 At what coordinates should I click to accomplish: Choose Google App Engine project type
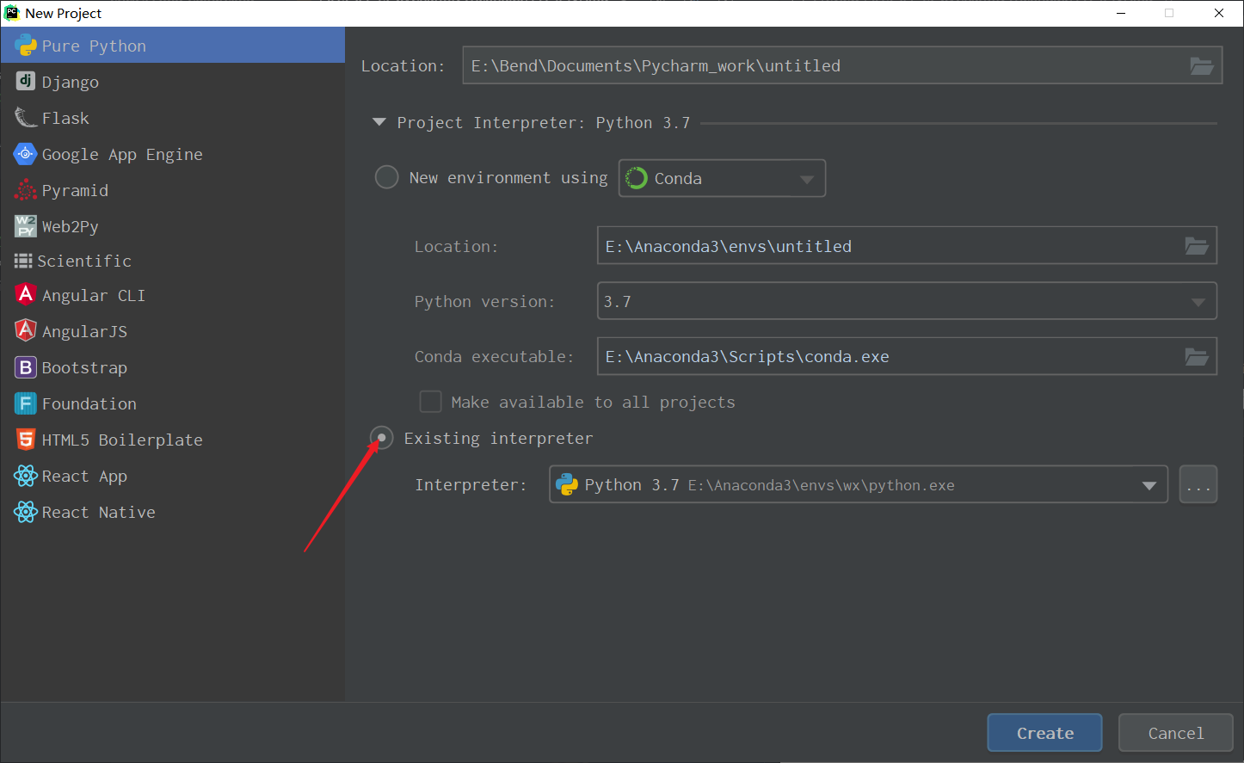173,154
